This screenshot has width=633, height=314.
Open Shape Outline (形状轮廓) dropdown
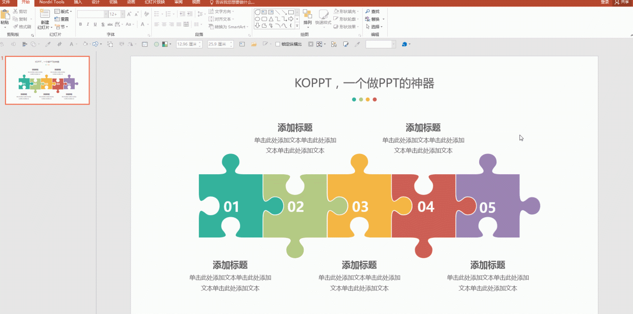tap(346, 19)
